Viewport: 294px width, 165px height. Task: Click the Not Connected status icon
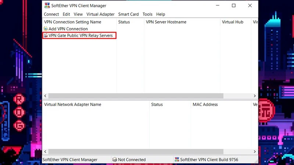pyautogui.click(x=115, y=159)
